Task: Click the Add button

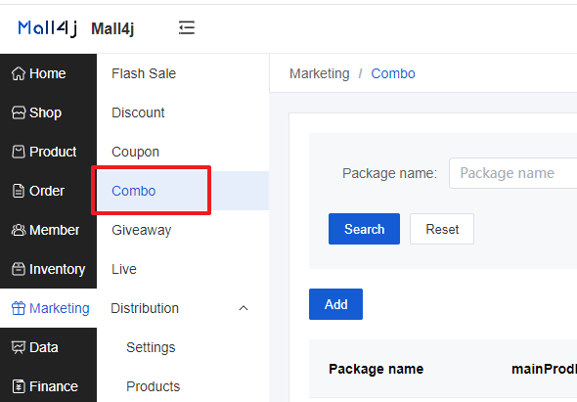Action: [x=335, y=304]
